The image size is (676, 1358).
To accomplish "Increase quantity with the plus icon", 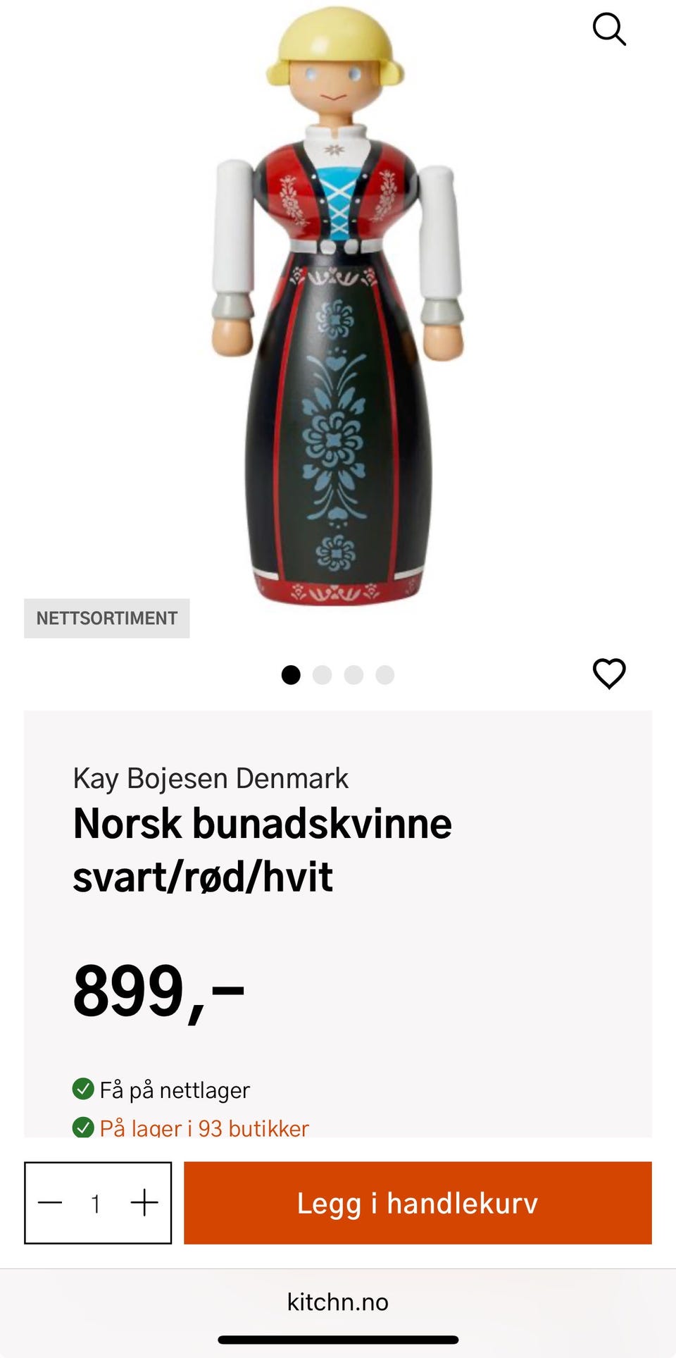I will 144,1202.
